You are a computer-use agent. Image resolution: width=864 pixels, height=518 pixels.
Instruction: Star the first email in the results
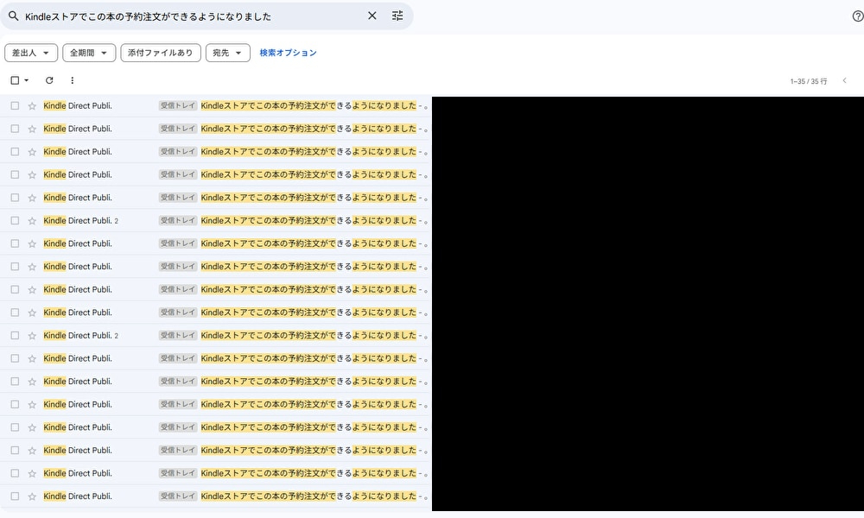(32, 105)
